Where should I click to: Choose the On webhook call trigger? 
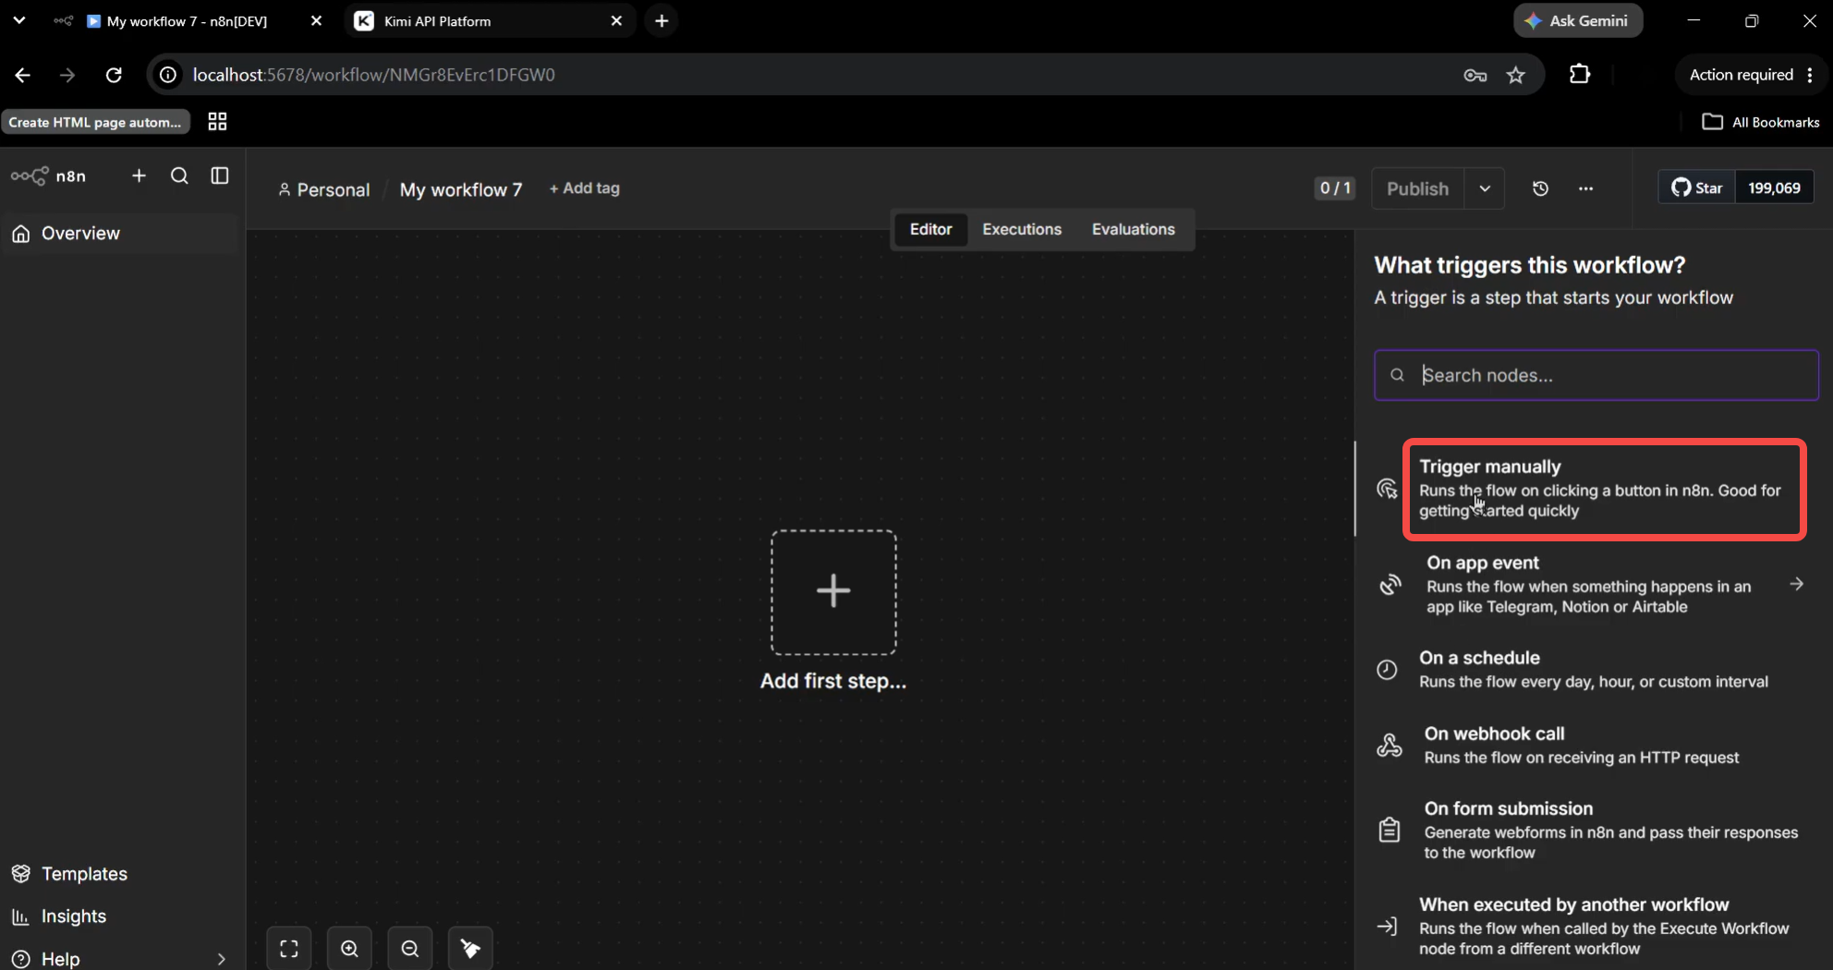[1589, 745]
